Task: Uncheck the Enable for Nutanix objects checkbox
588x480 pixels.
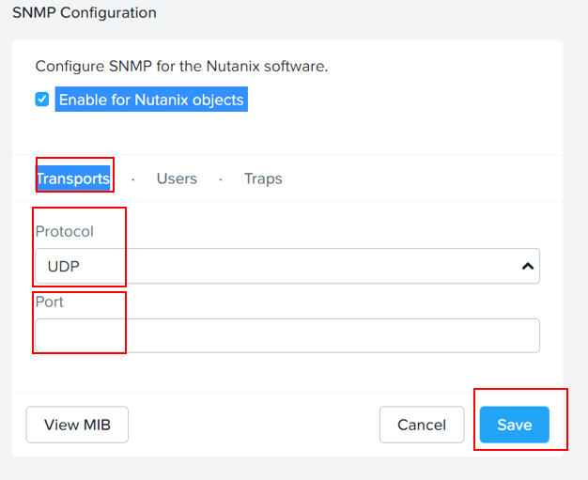Action: pyautogui.click(x=42, y=100)
